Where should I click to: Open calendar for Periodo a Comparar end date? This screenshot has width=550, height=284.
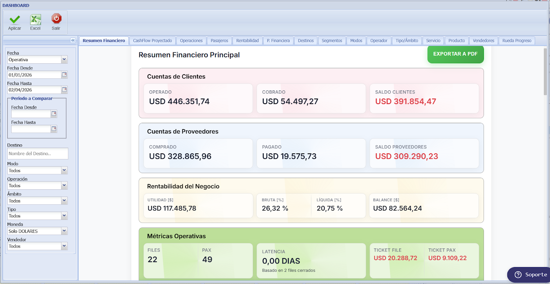tap(55, 129)
